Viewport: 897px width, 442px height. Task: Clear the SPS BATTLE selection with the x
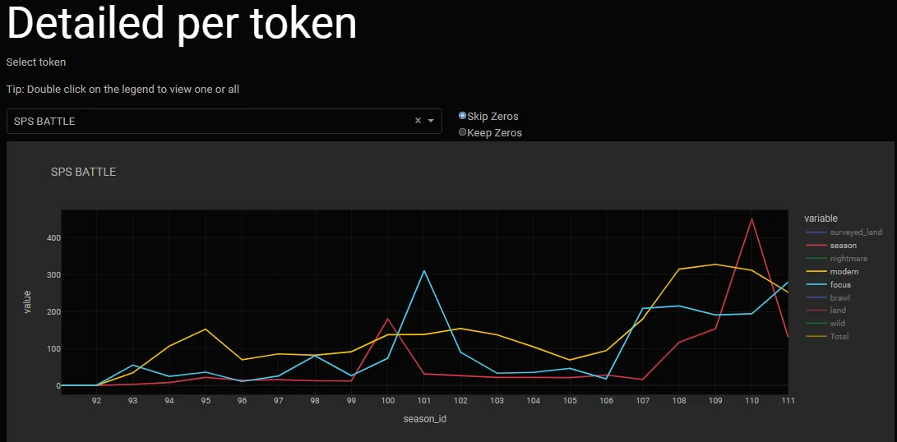pyautogui.click(x=418, y=121)
